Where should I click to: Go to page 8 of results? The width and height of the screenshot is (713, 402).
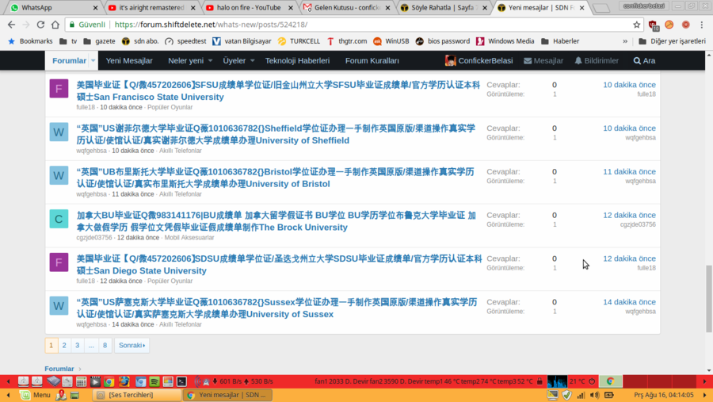pyautogui.click(x=105, y=345)
